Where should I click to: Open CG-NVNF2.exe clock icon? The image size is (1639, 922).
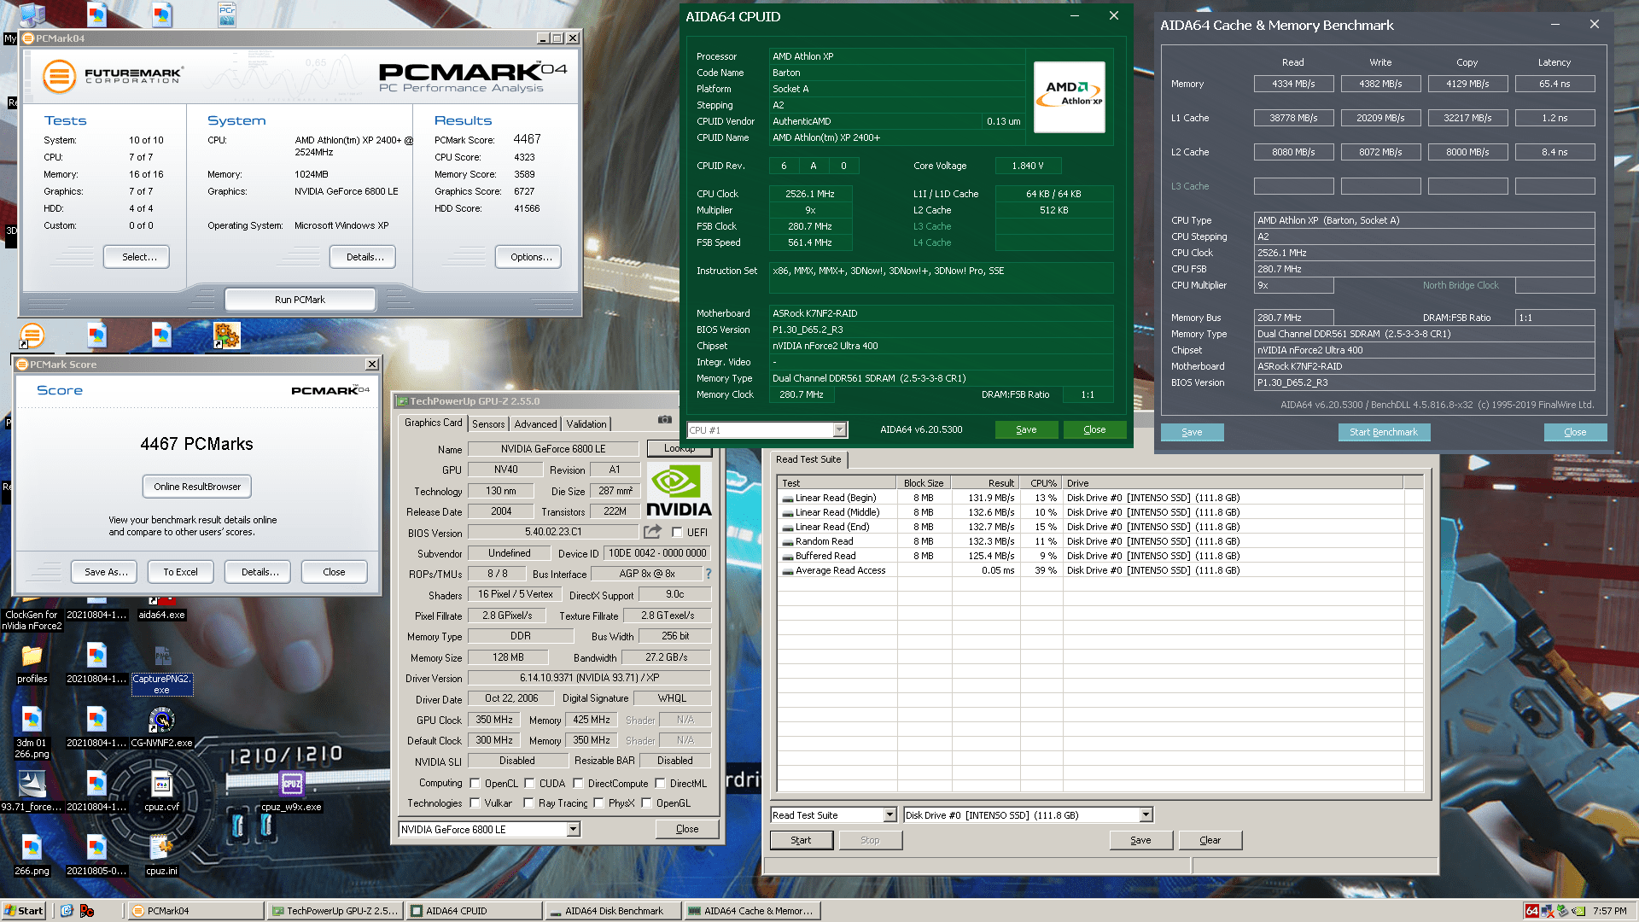tap(161, 721)
